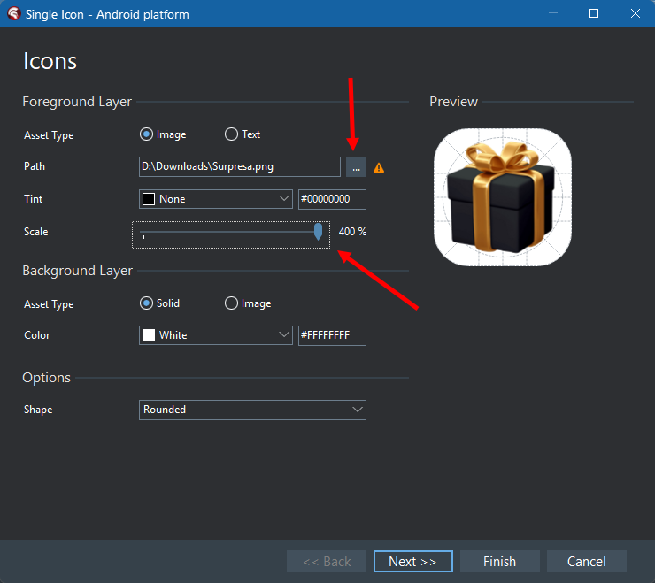The height and width of the screenshot is (583, 655).
Task: Click the 400 % scale value
Action: 352,232
